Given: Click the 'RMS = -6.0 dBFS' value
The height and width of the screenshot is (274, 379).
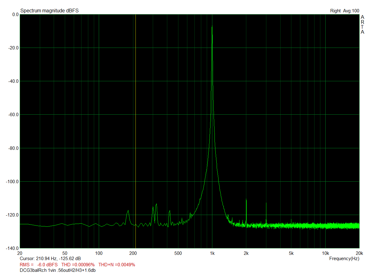Looking at the screenshot, I should 39,265.
